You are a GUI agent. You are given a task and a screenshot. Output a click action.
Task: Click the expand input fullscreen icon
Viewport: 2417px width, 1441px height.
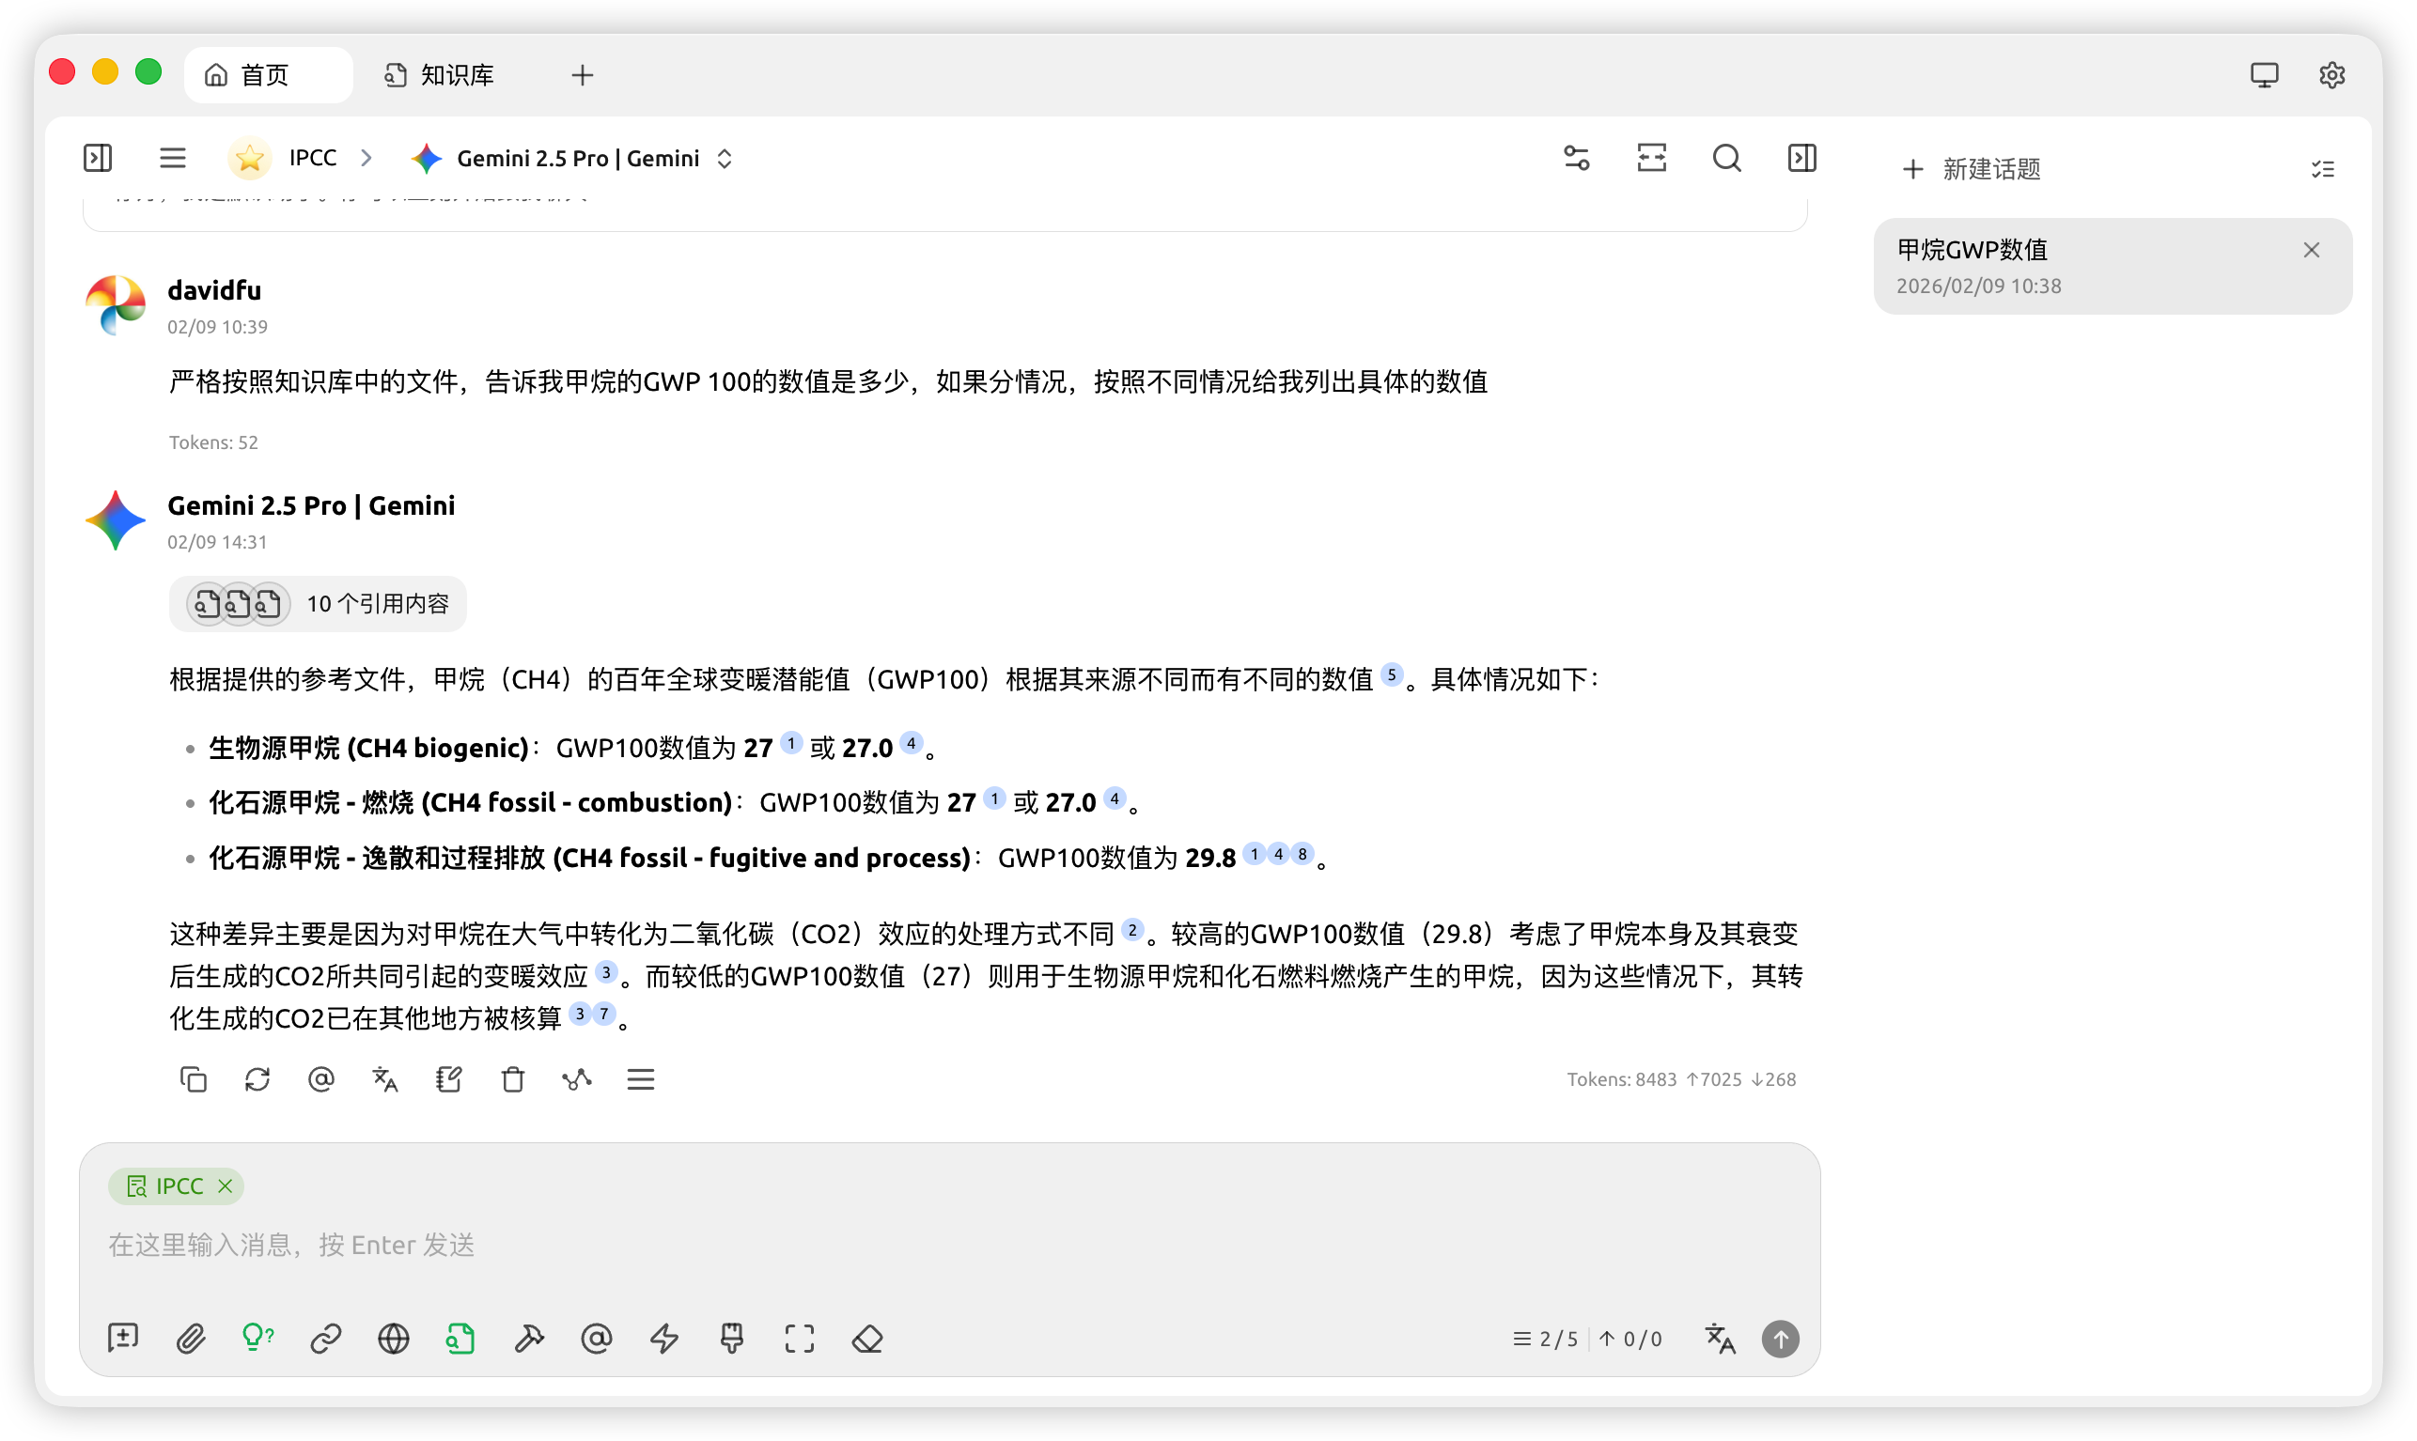(x=799, y=1339)
